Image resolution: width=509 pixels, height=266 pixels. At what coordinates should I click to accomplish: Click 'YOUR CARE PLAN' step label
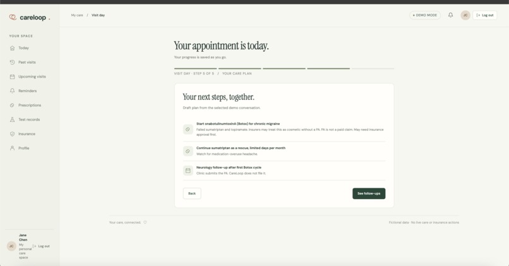point(237,74)
